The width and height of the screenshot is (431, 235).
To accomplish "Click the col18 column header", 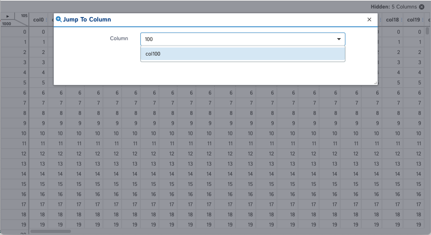I will pyautogui.click(x=392, y=20).
